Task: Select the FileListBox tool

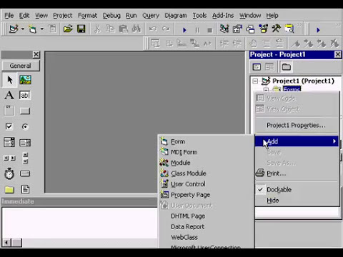Action: [x=25, y=189]
